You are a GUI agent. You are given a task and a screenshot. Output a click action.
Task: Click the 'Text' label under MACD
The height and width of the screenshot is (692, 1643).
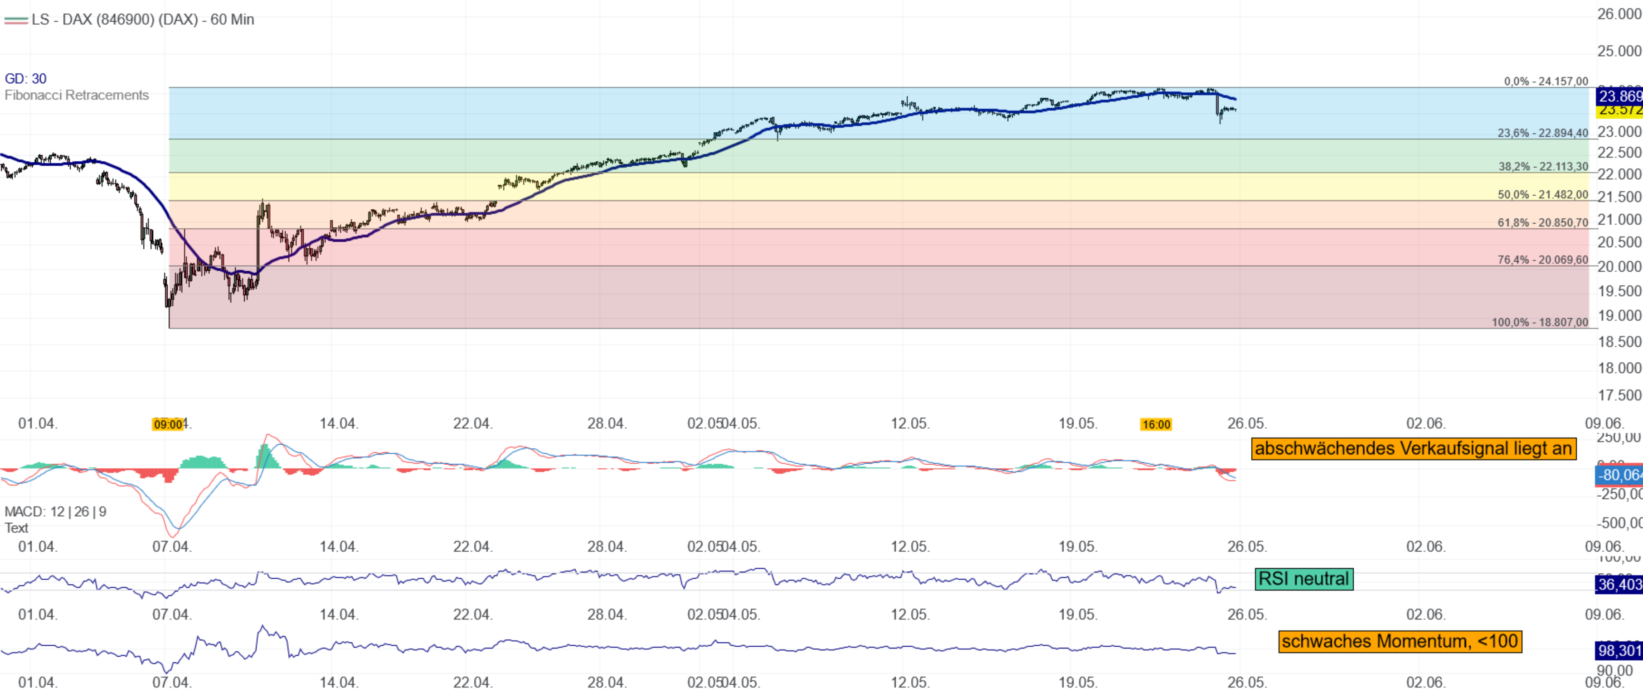tap(17, 528)
